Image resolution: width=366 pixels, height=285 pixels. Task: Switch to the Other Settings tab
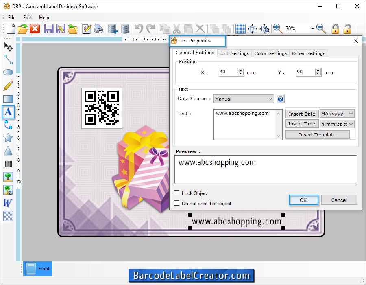pyautogui.click(x=308, y=53)
